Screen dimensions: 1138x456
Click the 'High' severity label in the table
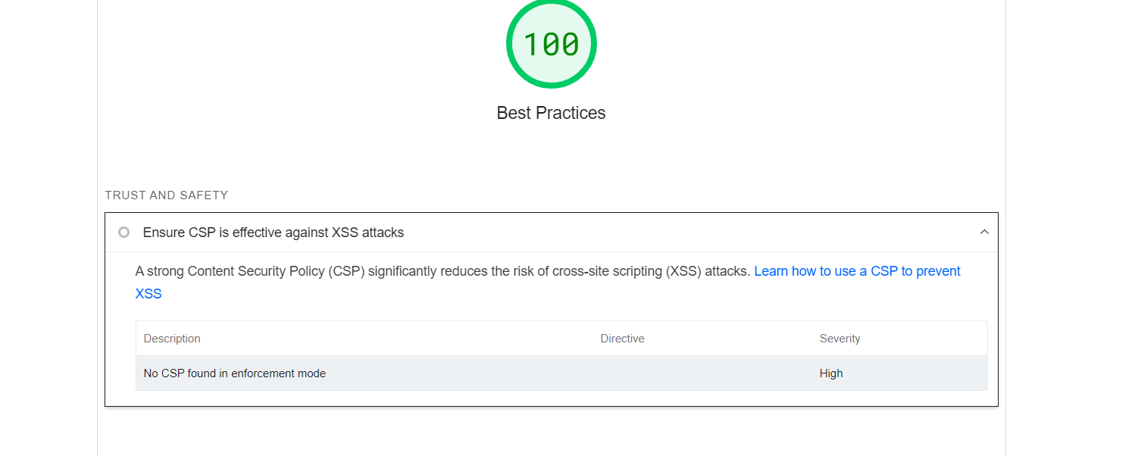831,373
